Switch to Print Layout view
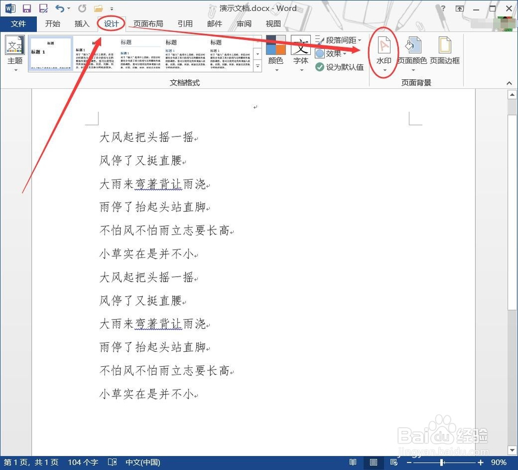Viewport: 518px width, 470px height. click(373, 462)
